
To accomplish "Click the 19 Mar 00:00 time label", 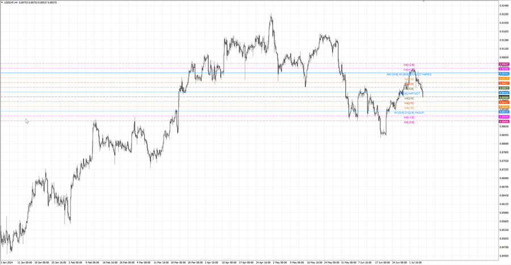I will click(x=178, y=262).
